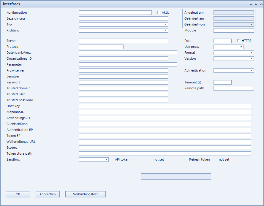Select the Port input field

[x=222, y=41]
